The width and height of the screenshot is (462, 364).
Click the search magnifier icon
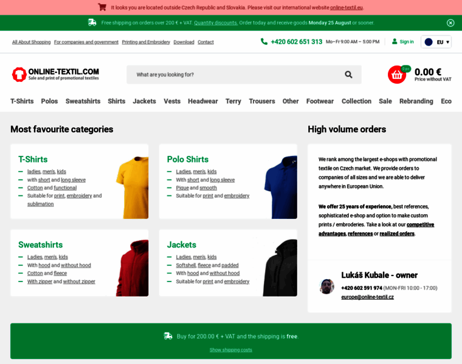click(348, 75)
